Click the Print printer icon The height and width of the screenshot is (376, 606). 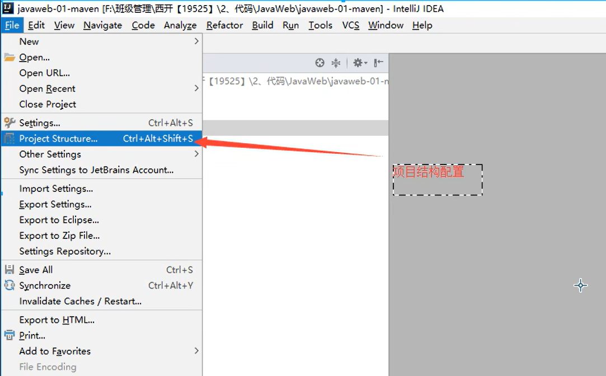[x=10, y=335]
